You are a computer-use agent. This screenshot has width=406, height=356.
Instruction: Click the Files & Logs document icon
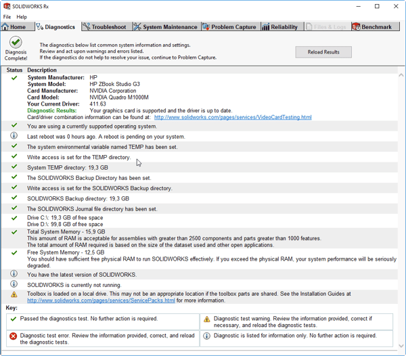point(309,26)
